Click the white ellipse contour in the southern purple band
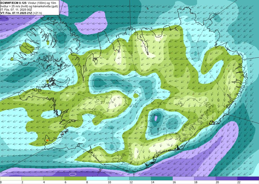Screen dimensions: 259x184 73,174
